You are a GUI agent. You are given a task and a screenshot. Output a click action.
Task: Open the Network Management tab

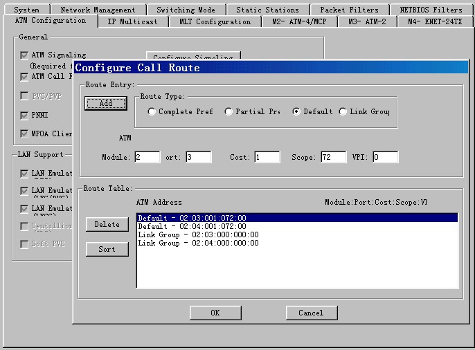(x=98, y=10)
